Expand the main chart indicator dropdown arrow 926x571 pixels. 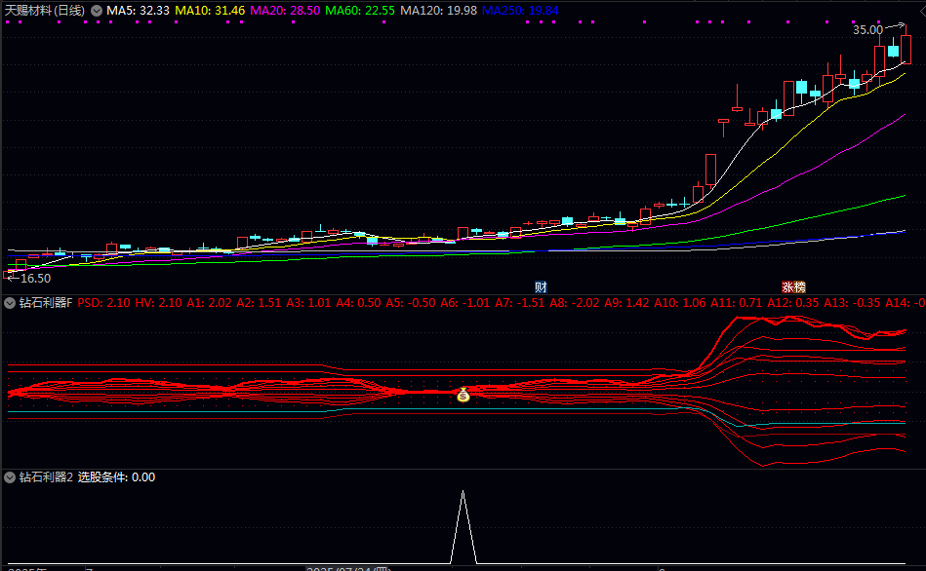[97, 10]
